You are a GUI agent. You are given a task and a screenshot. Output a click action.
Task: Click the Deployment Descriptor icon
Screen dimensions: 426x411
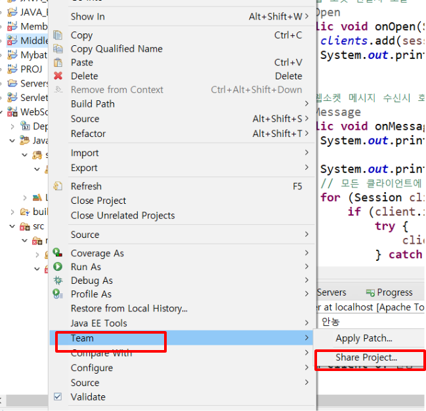click(25, 126)
